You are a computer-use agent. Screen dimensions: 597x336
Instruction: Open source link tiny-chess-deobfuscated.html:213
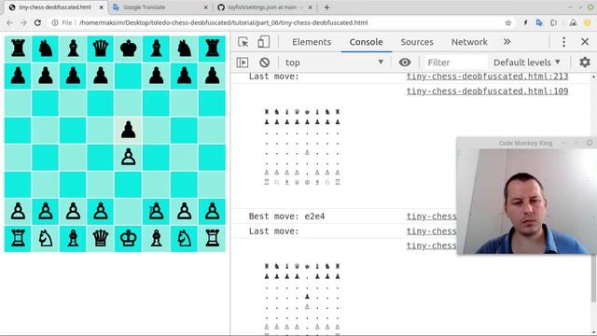point(487,77)
